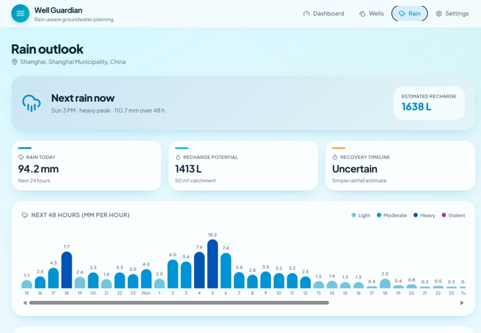Open the Recharge Potential 1413 L card
481x333 pixels.
pos(243,166)
